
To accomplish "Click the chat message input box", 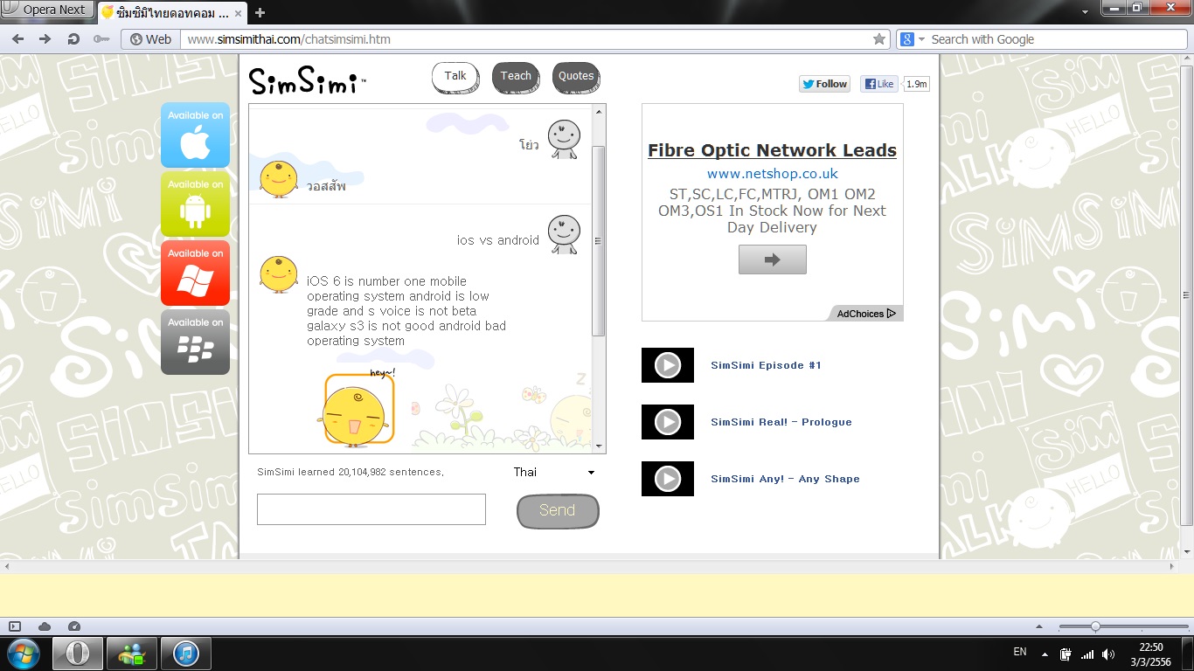I will [371, 509].
